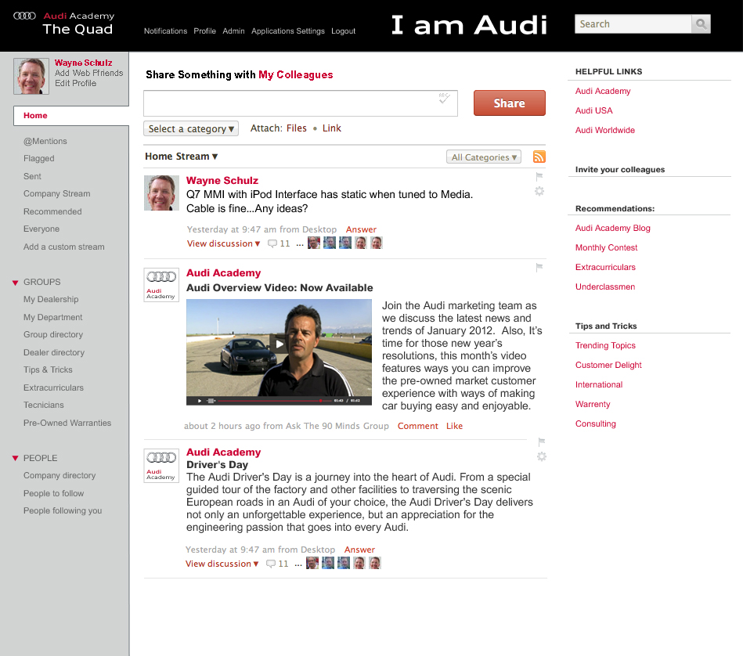Expand the Home Stream dropdown
Viewport: 743px width, 656px height.
[x=181, y=157]
